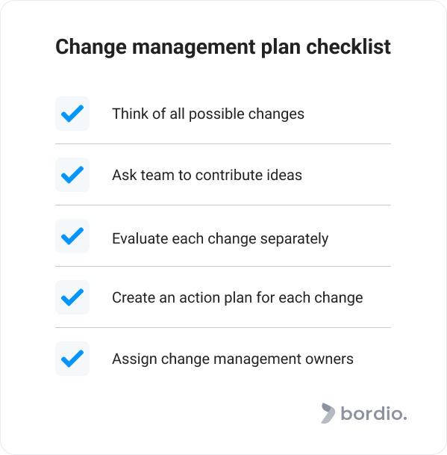Viewport: 447px width, 455px height.
Task: Click the 'Ask team to contribute ideas' label
Action: tap(207, 175)
